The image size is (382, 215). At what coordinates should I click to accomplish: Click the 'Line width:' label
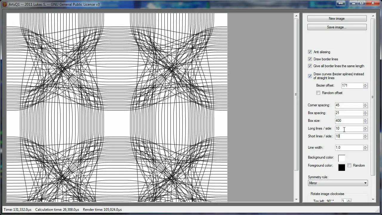pyautogui.click(x=315, y=148)
